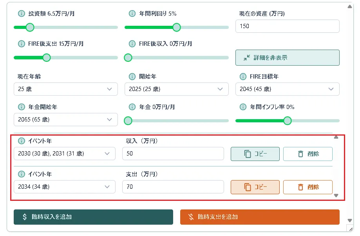Click the 現在の資産 input field with 150
The image size is (360, 236).
(x=288, y=26)
